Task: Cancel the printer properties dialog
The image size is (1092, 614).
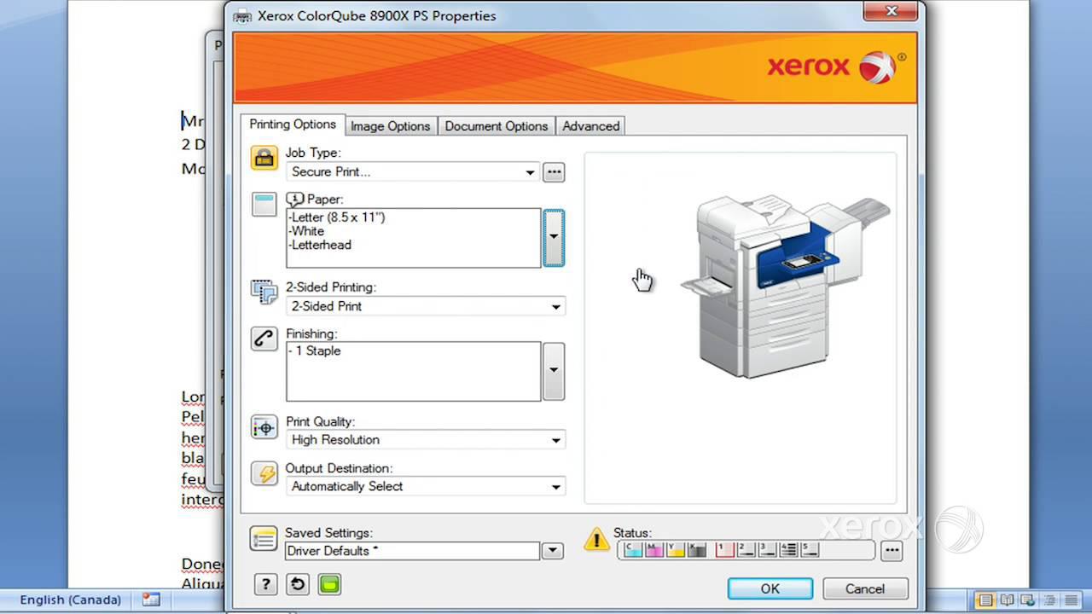Action: pos(865,588)
